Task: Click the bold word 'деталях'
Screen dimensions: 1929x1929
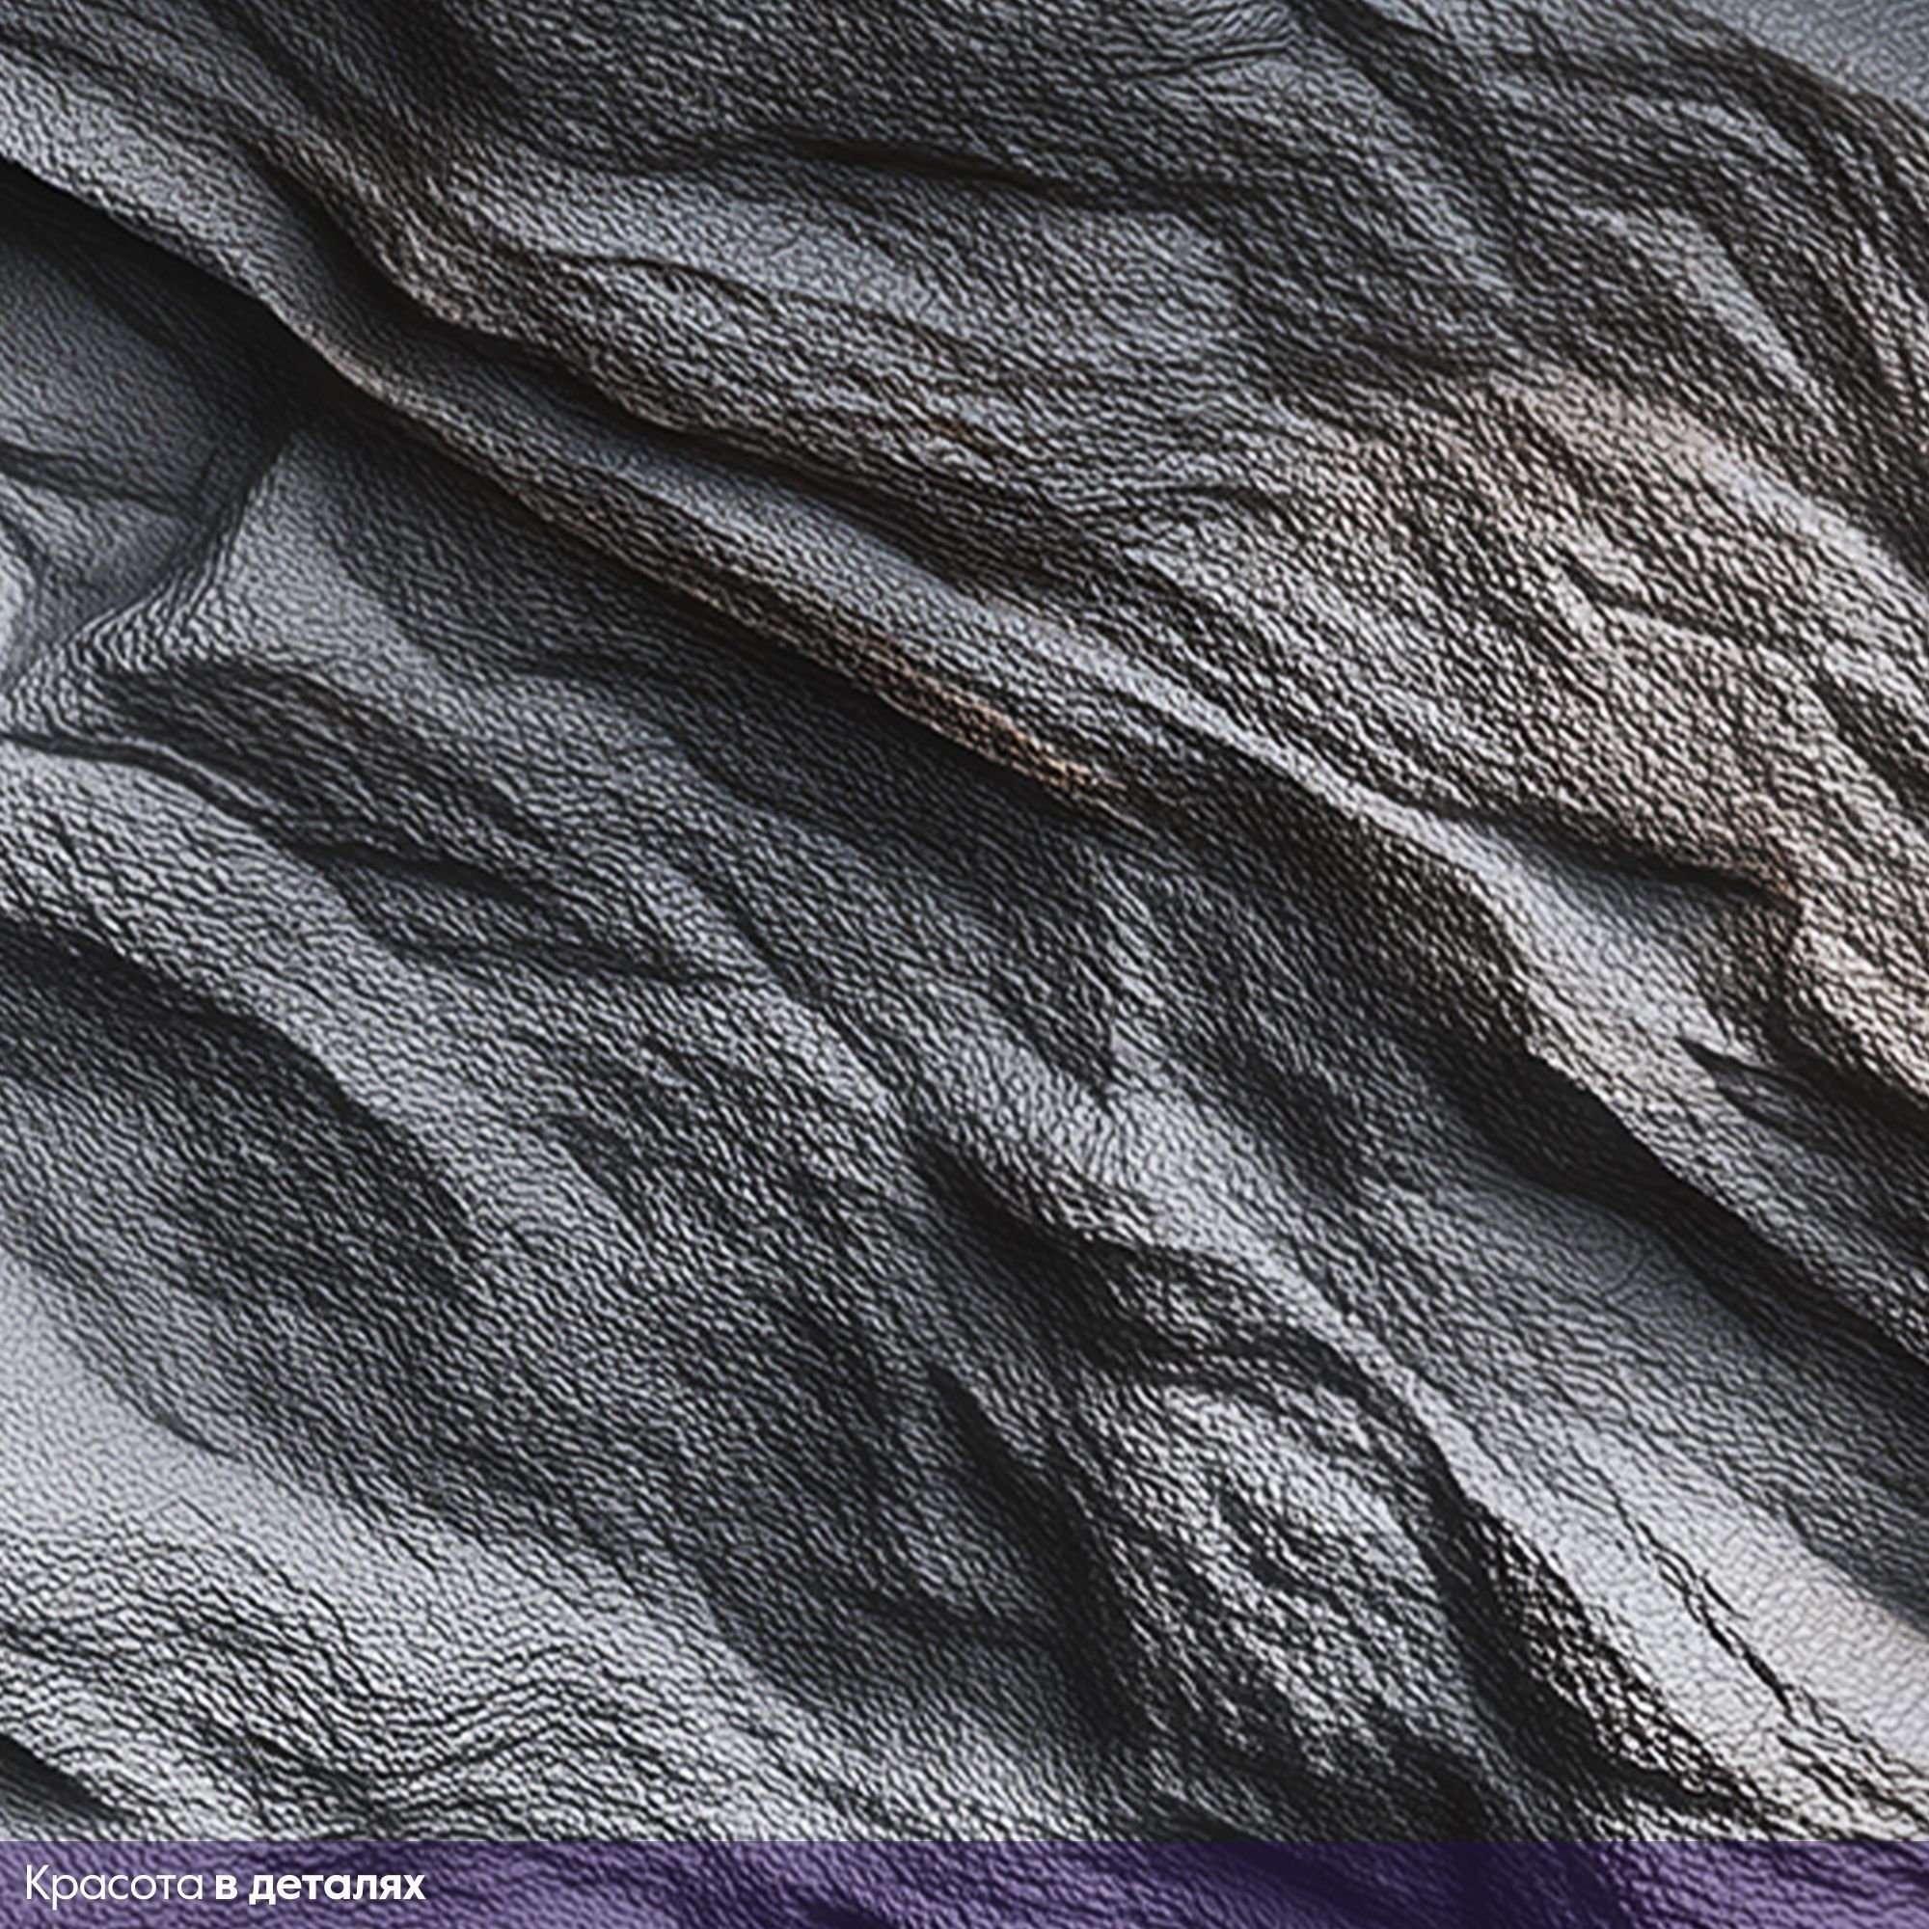Action: [x=337, y=1888]
